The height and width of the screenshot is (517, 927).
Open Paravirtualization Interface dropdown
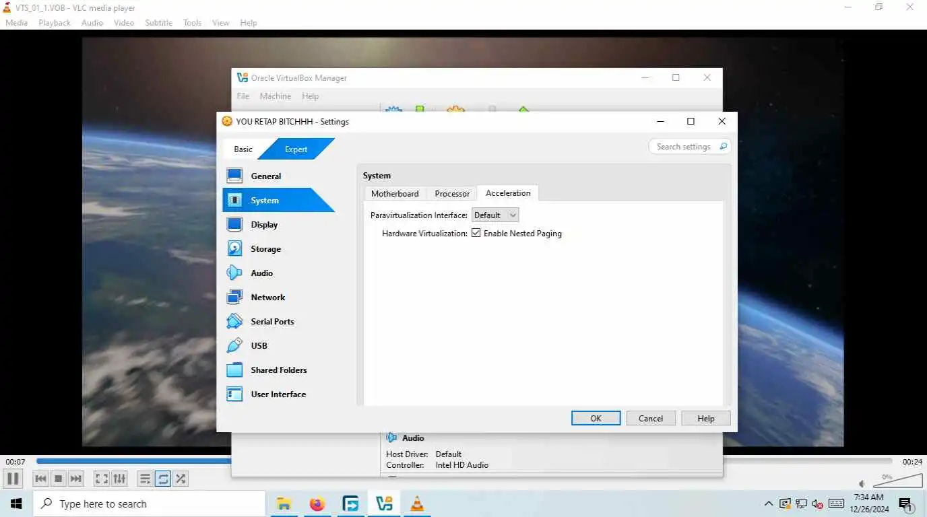pyautogui.click(x=495, y=215)
